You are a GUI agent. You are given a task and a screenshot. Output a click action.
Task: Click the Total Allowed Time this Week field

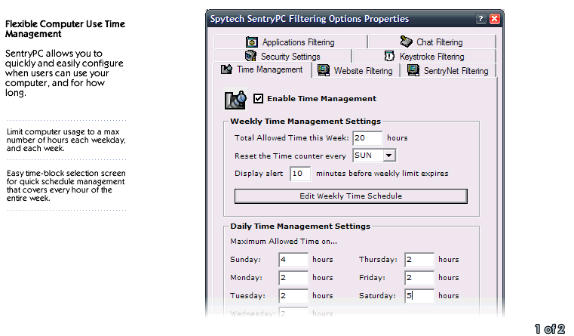click(x=367, y=138)
